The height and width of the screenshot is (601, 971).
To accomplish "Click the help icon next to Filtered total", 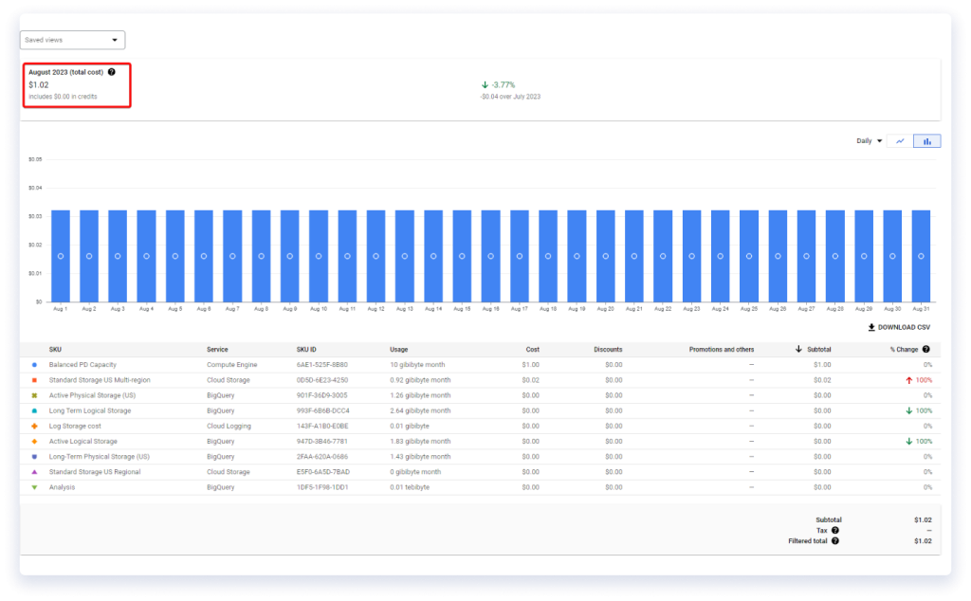I will point(834,541).
